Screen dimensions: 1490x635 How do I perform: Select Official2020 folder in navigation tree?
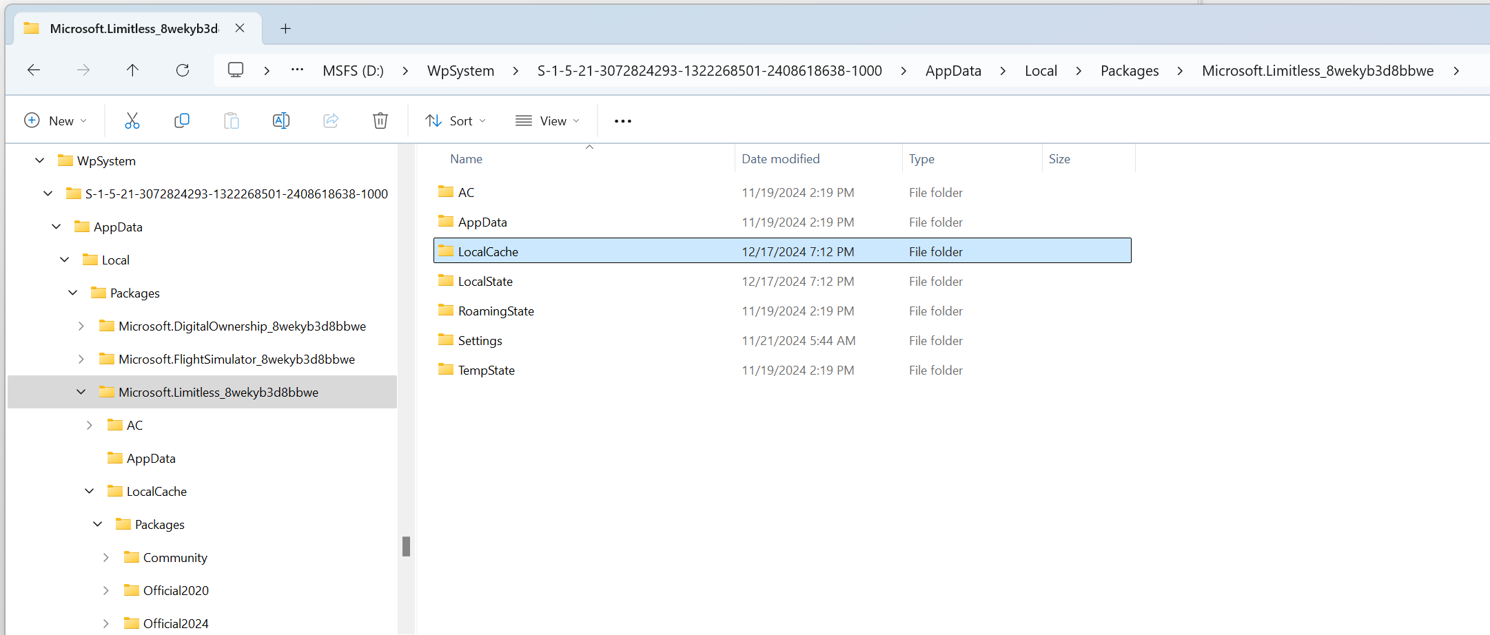coord(175,591)
